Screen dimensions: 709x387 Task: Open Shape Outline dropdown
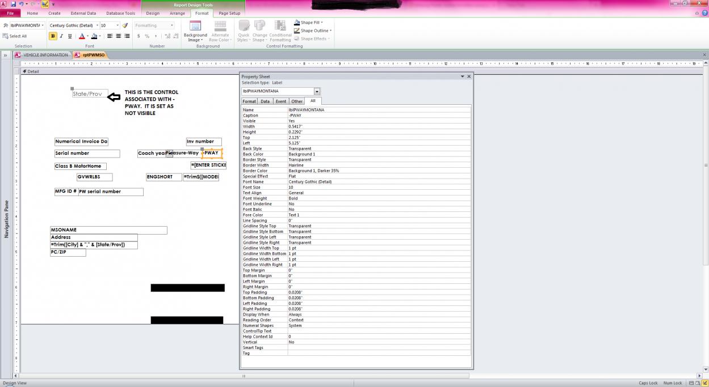point(313,31)
